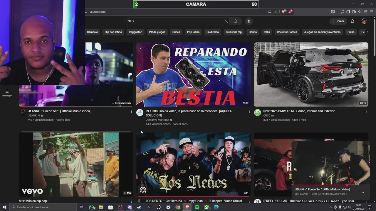Viewport: 376px width, 211px height.
Task: Open options menu for RTX 3080 video
Action: (249, 111)
